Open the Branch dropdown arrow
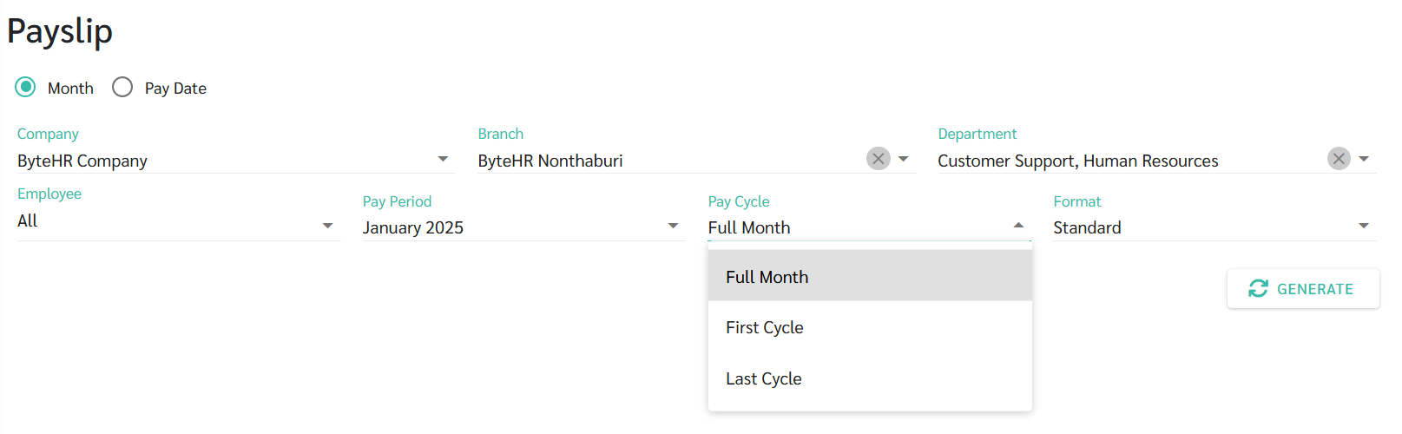The width and height of the screenshot is (1402, 434). (904, 159)
